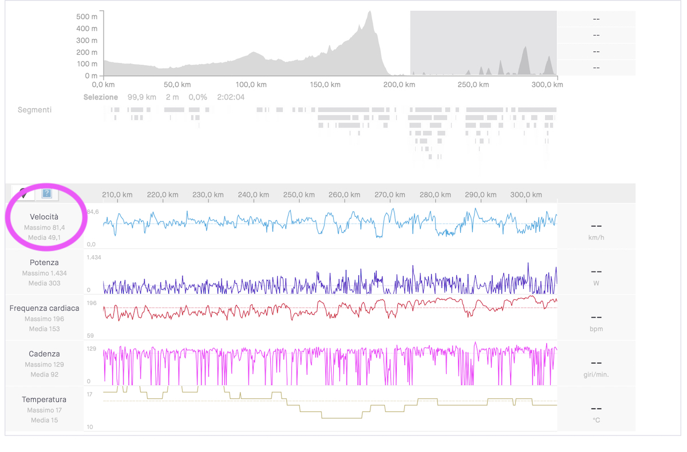The image size is (687, 452).
Task: Click the longest top segment bar
Action: point(343,109)
